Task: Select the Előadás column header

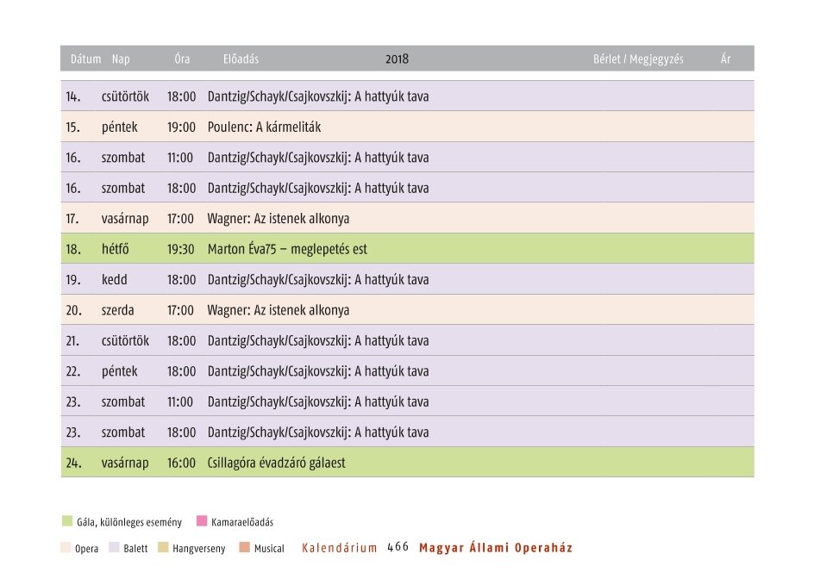Action: click(x=241, y=59)
